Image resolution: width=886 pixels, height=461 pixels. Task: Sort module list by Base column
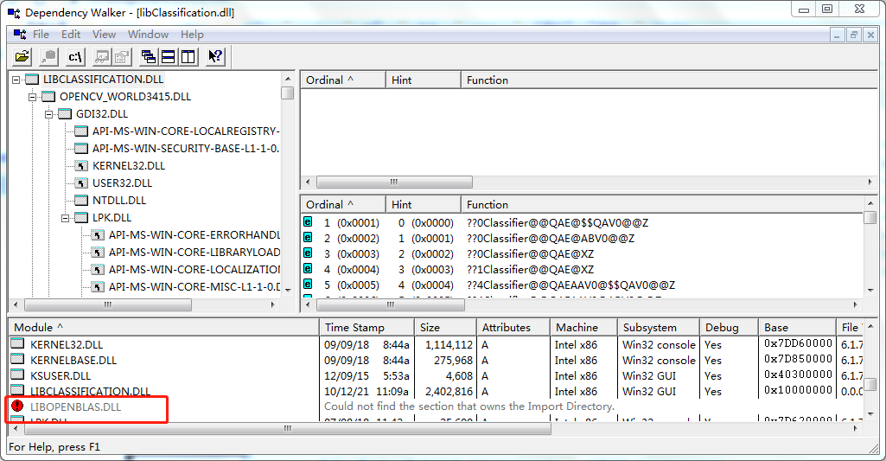tap(797, 328)
